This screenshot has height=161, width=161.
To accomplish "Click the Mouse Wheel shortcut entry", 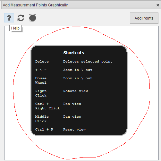I will pyautogui.click(x=41, y=80).
